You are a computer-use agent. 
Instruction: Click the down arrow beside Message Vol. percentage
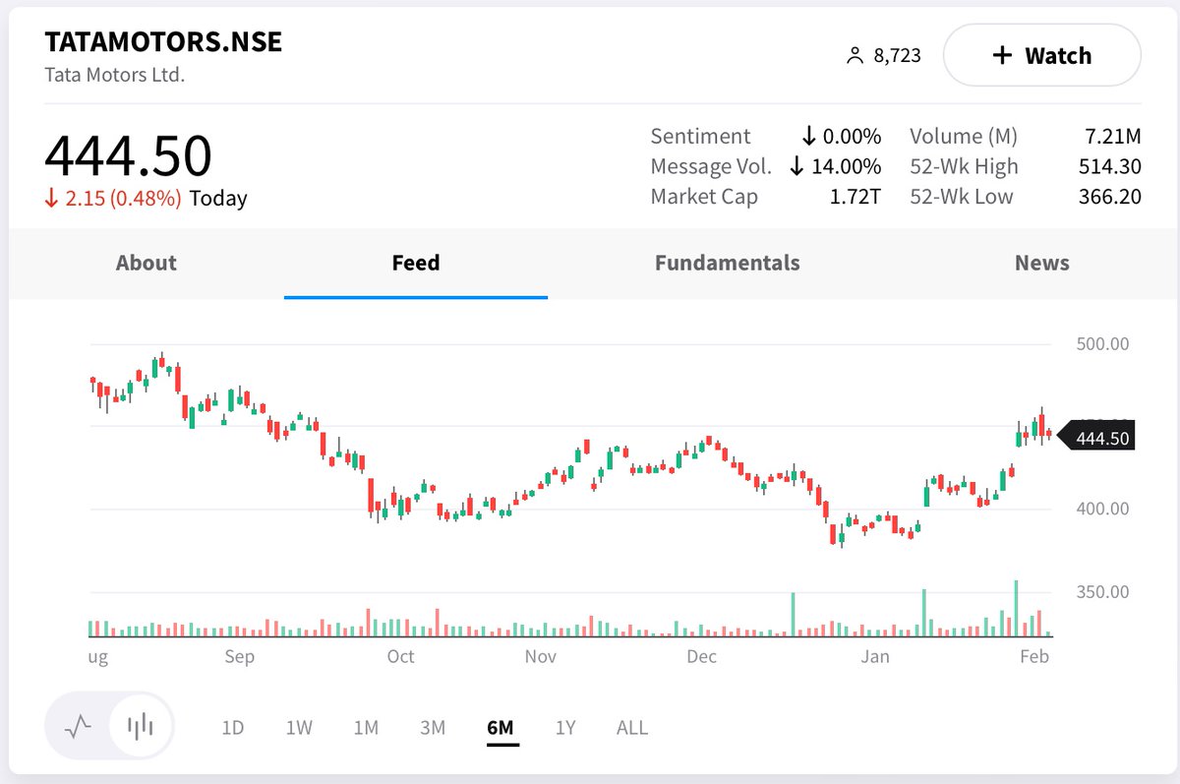click(797, 166)
